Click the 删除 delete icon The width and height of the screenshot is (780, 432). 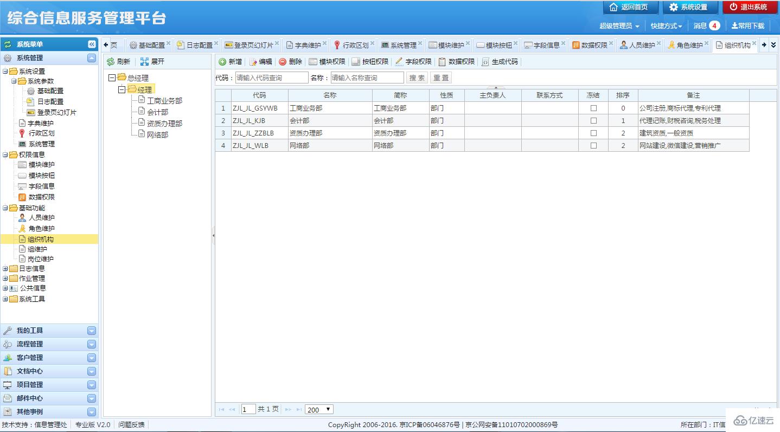coord(283,62)
